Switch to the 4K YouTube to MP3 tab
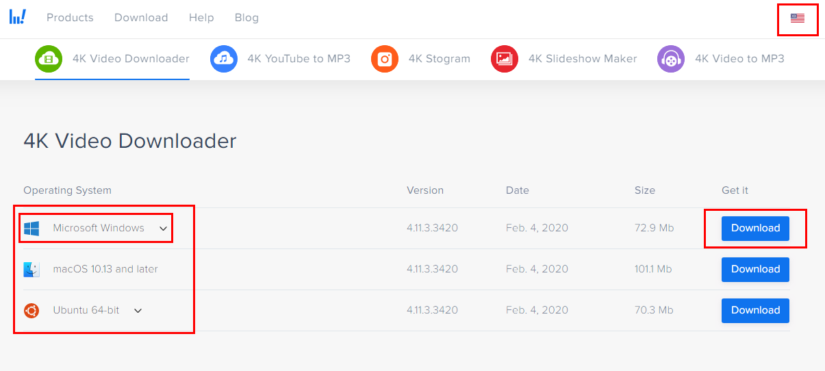 [x=281, y=59]
